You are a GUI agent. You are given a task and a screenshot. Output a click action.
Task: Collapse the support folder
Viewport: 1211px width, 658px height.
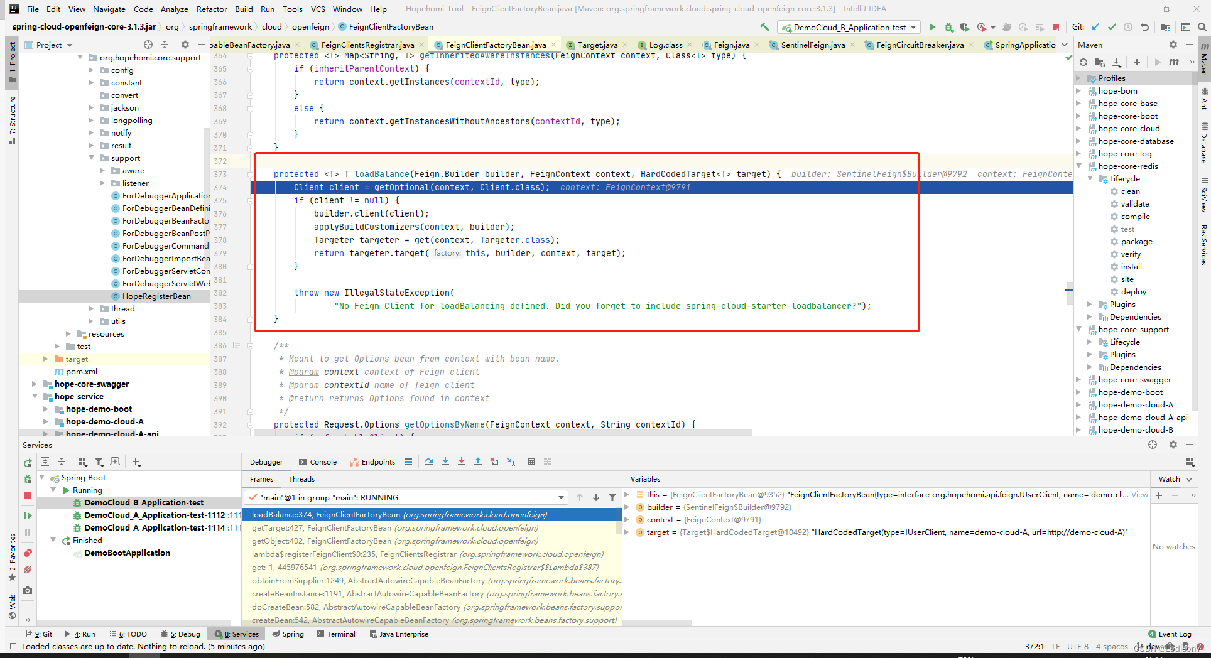click(91, 158)
